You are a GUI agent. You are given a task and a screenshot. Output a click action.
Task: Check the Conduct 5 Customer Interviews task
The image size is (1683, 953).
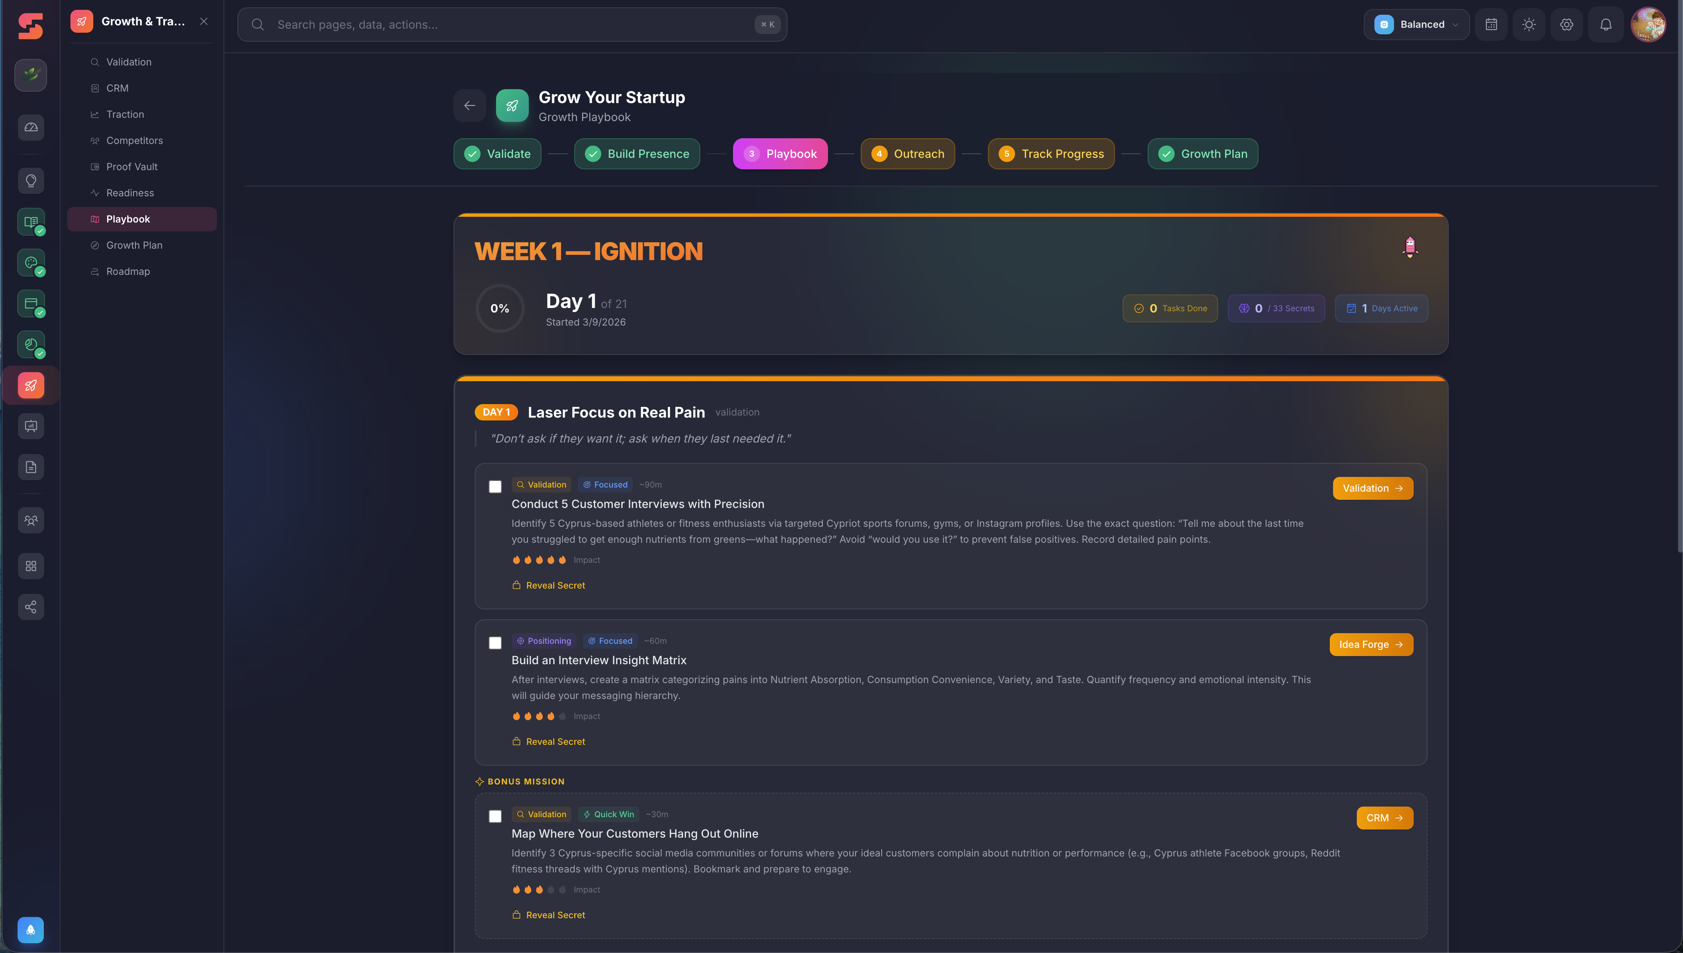pos(495,486)
